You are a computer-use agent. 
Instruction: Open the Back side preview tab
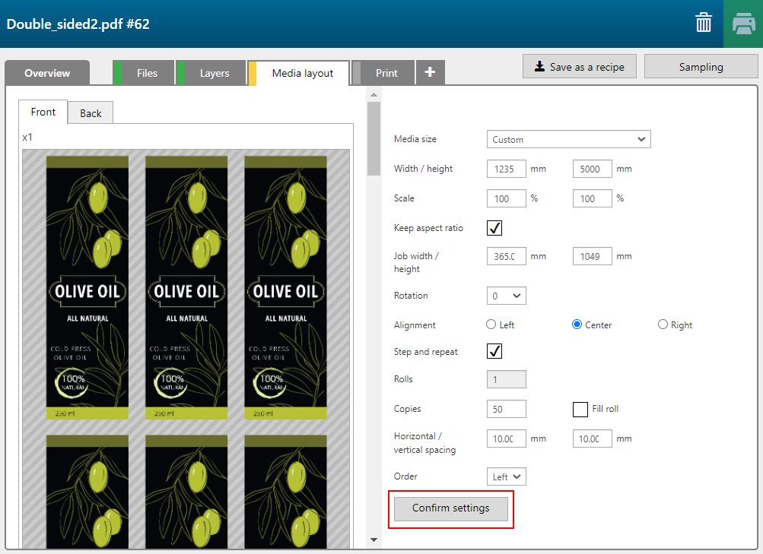tap(91, 113)
